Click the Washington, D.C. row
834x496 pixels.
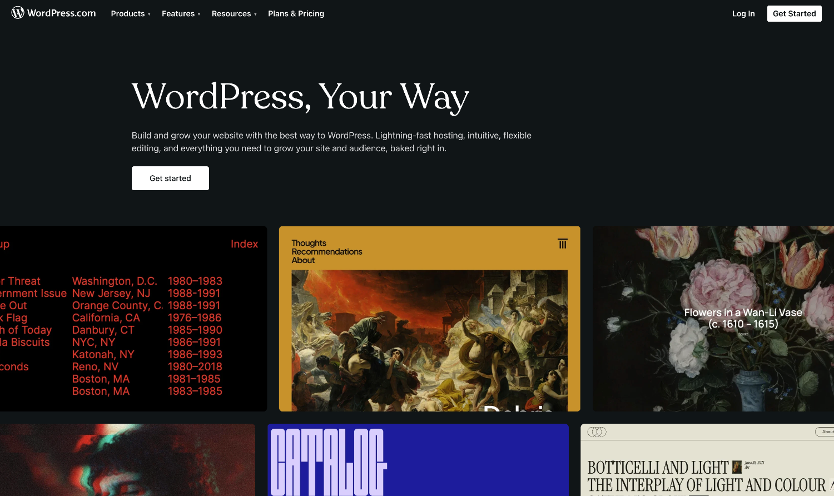pos(115,281)
